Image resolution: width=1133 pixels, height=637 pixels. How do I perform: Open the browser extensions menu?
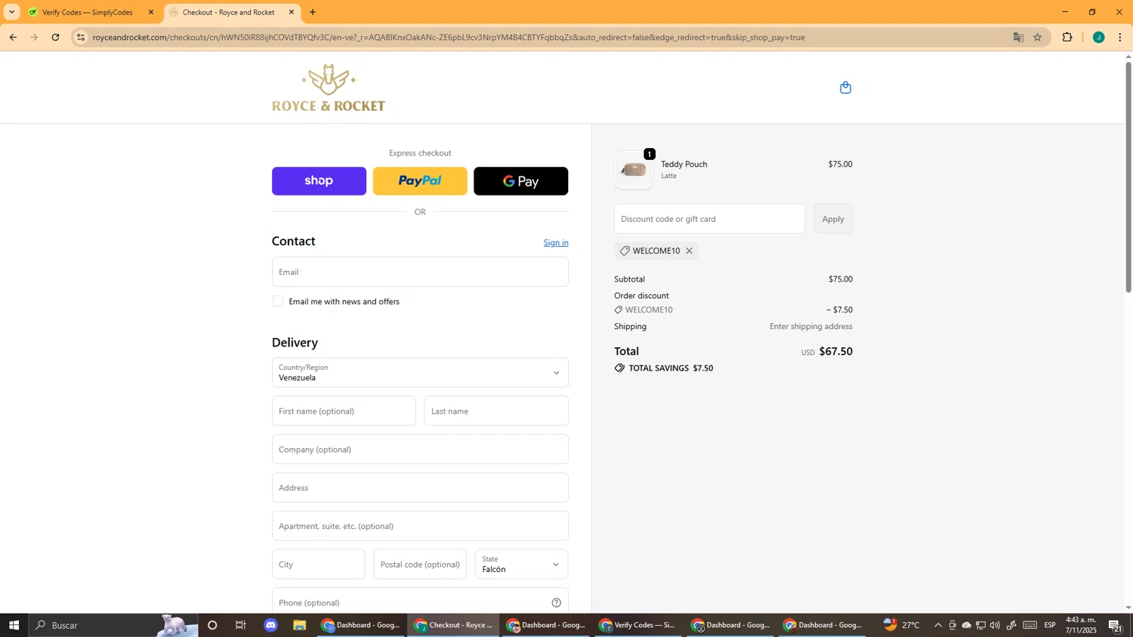tap(1067, 37)
